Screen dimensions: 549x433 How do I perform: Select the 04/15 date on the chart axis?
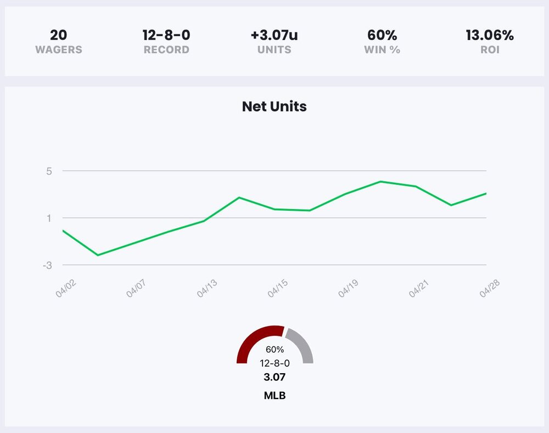277,289
